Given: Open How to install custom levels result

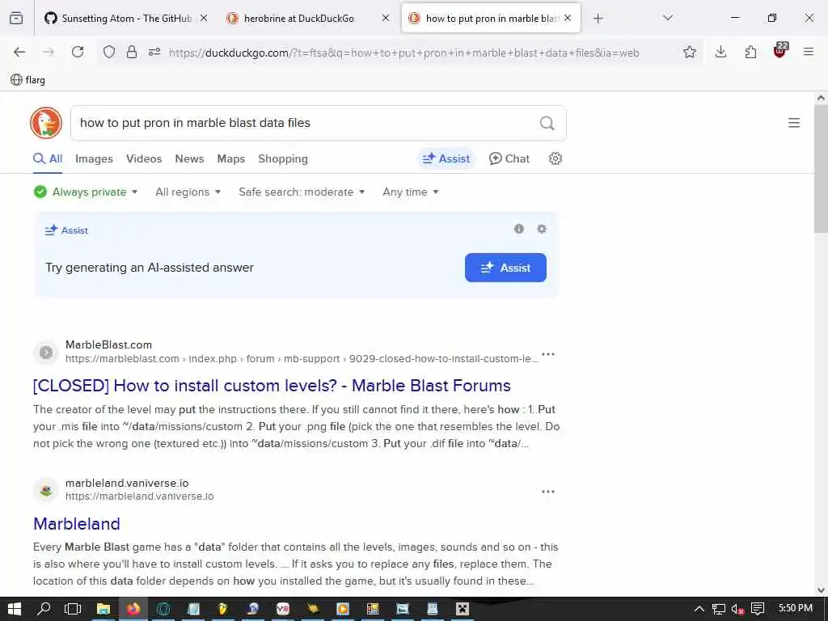Looking at the screenshot, I should 272,386.
